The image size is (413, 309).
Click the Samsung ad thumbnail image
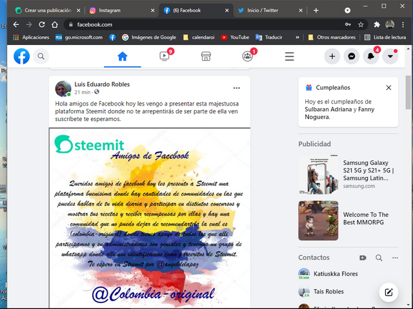click(x=318, y=174)
